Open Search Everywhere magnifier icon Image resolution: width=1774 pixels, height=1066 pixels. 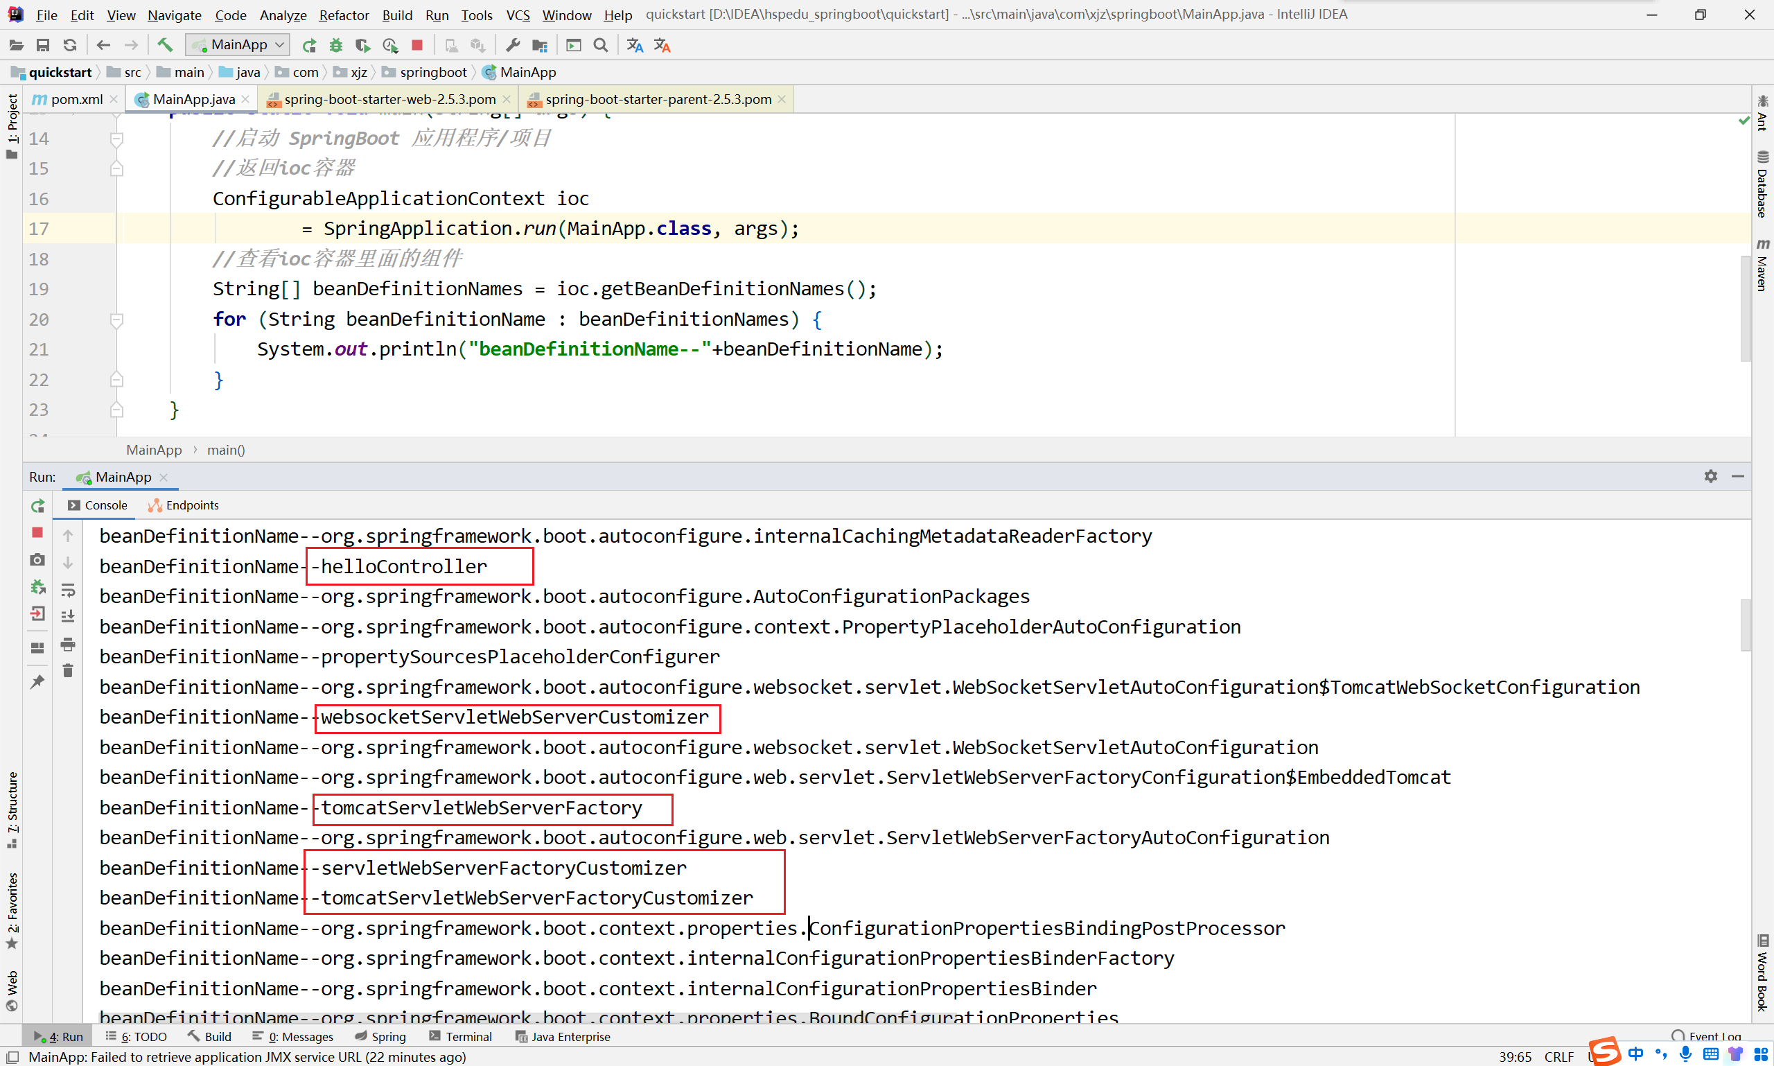click(601, 45)
